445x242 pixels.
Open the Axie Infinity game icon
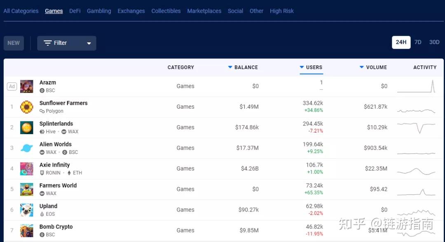point(27,169)
